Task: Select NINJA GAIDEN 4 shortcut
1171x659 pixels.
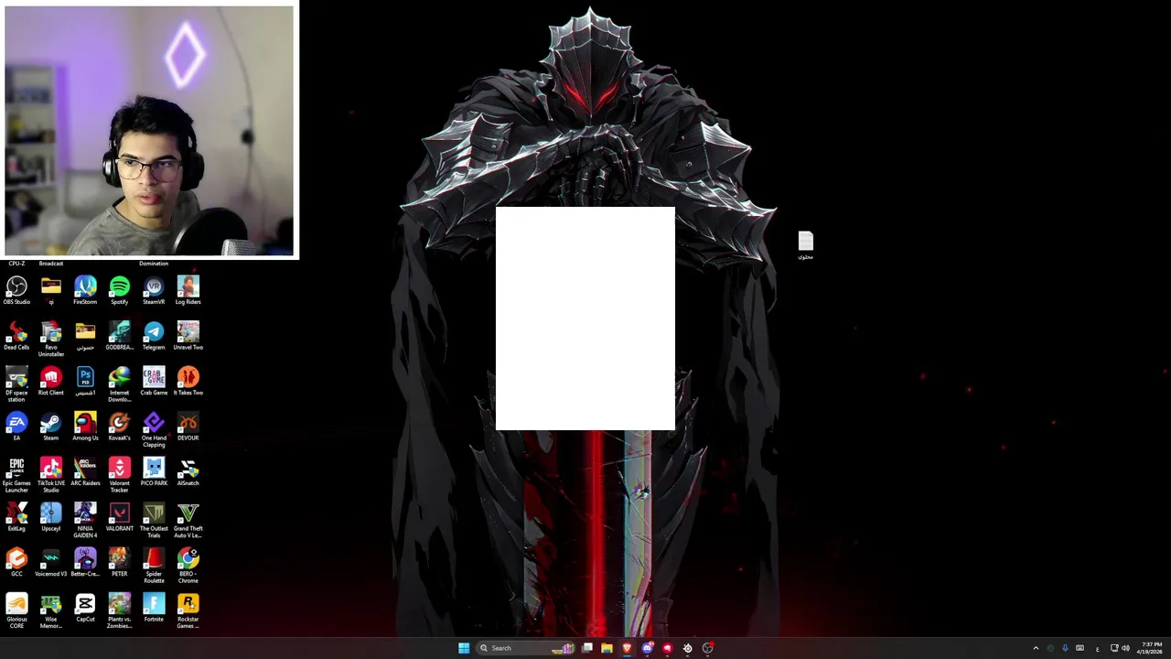Action: tap(85, 521)
